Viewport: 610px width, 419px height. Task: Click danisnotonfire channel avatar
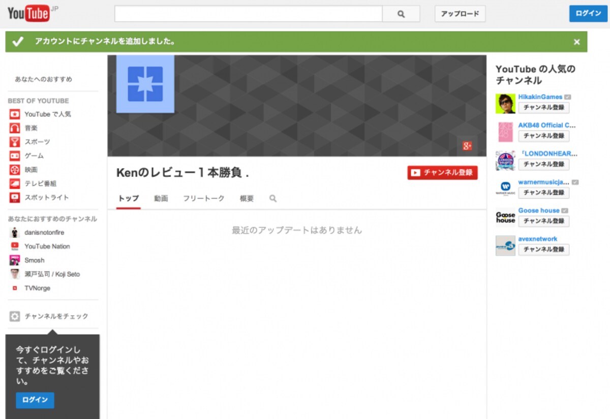coord(15,233)
